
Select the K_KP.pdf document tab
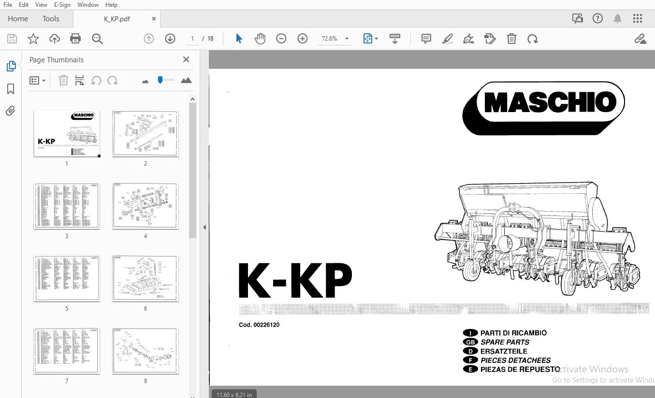[x=117, y=19]
